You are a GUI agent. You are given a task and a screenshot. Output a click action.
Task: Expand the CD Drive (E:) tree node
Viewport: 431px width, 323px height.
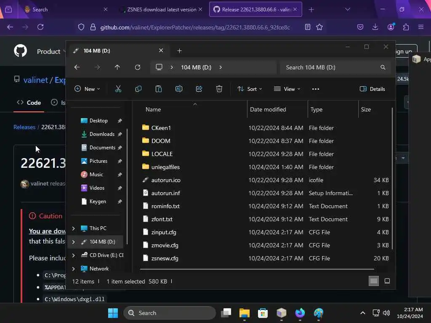(73, 255)
